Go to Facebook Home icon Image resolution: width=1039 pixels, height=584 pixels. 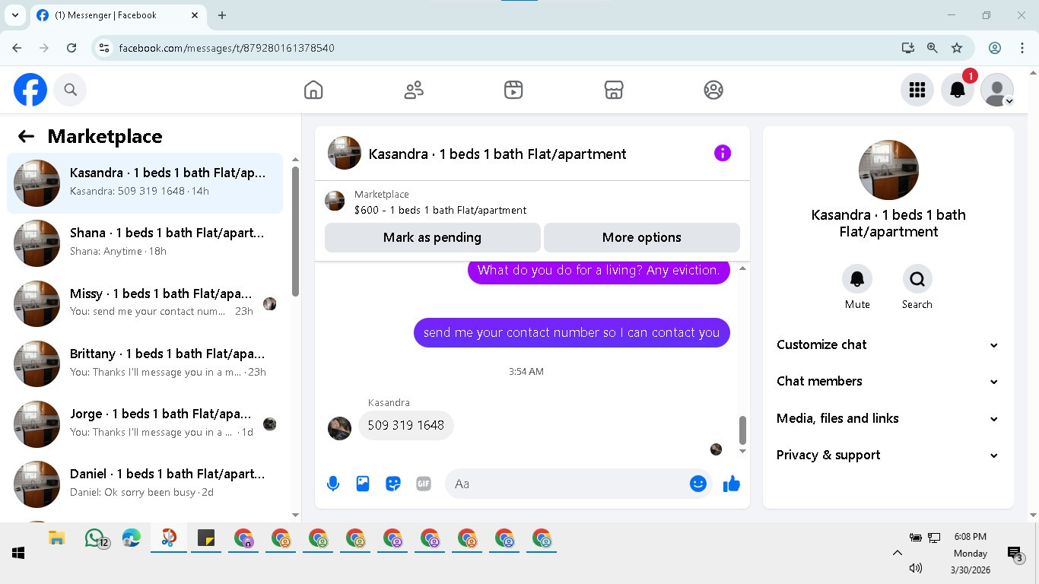(313, 90)
